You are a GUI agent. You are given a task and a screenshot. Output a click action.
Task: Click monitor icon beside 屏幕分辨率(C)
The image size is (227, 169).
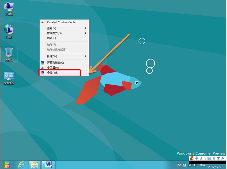[42, 63]
